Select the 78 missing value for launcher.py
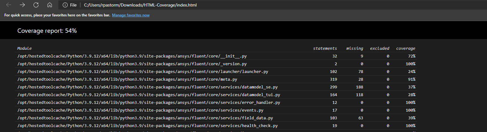 (x=361, y=71)
